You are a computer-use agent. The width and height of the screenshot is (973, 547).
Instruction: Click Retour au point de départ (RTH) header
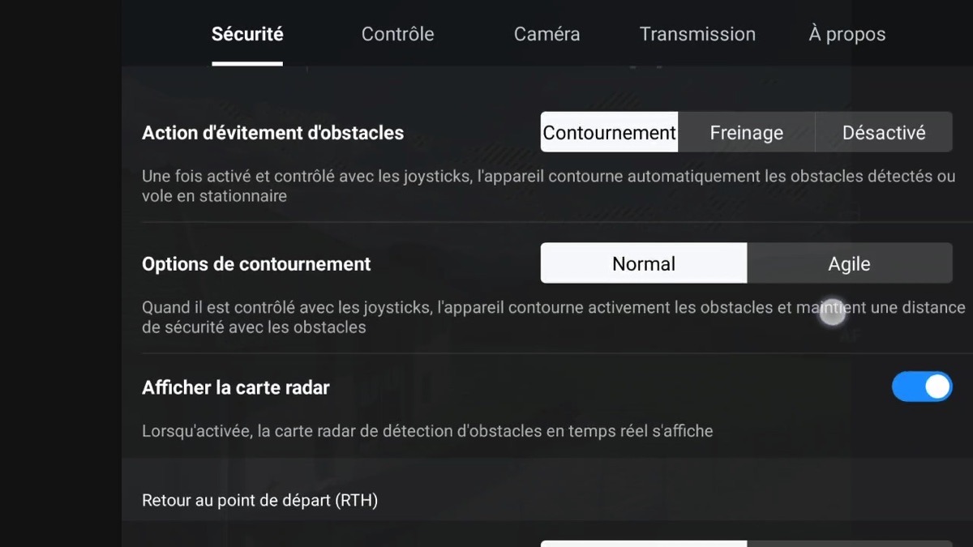coord(259,500)
